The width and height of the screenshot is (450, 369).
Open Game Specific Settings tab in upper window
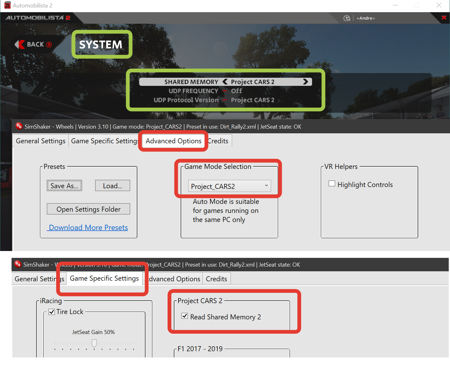coord(105,141)
